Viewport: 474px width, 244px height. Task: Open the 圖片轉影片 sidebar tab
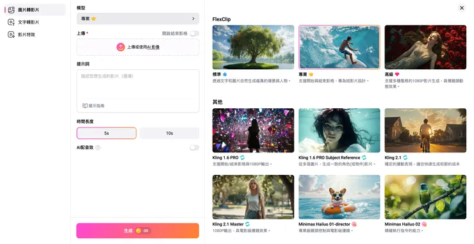[x=35, y=10]
